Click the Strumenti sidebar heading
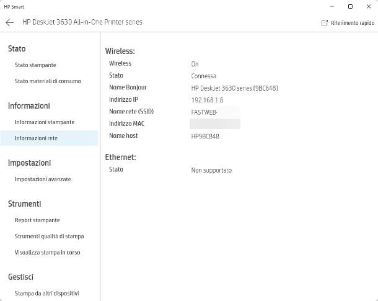This screenshot has height=301, width=378. tap(25, 204)
